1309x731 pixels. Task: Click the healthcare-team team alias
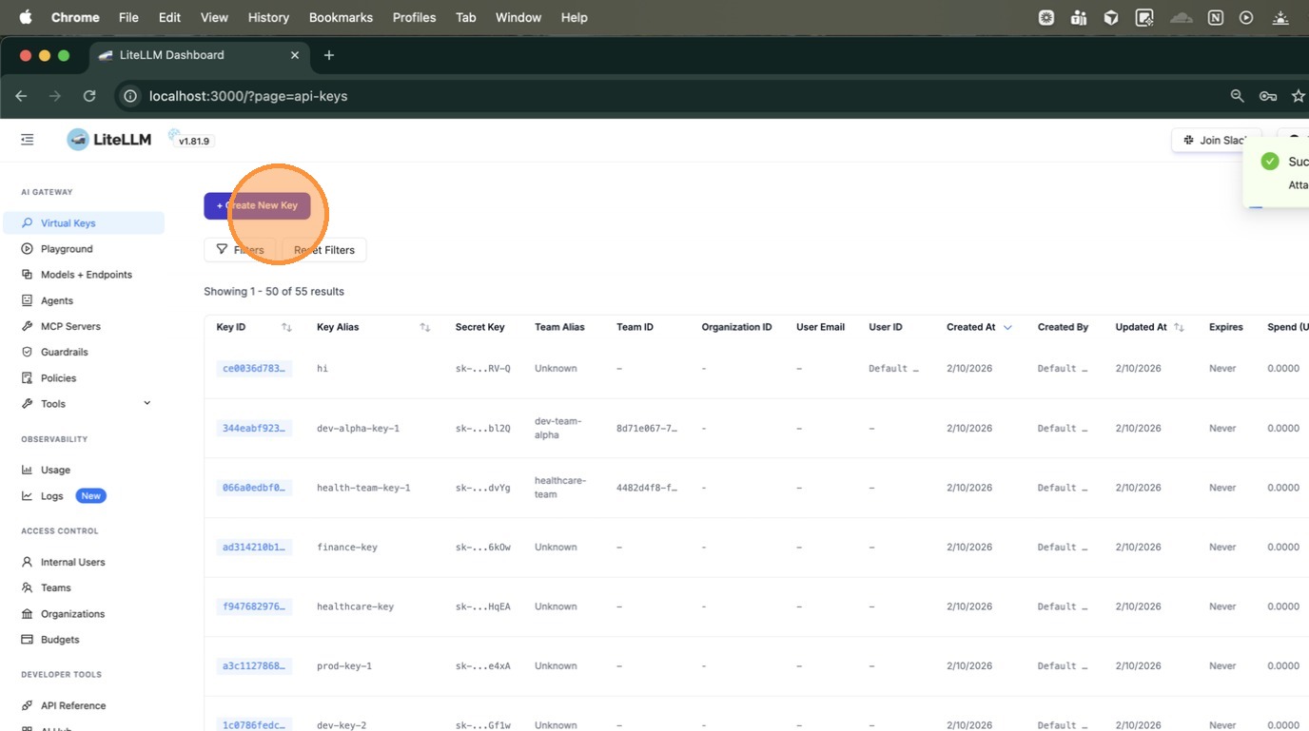560,488
